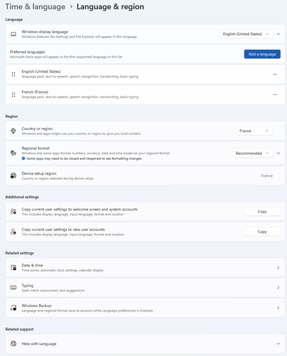The image size is (287, 356).
Task: Click the Windows Backup sync icon
Action: click(13, 308)
